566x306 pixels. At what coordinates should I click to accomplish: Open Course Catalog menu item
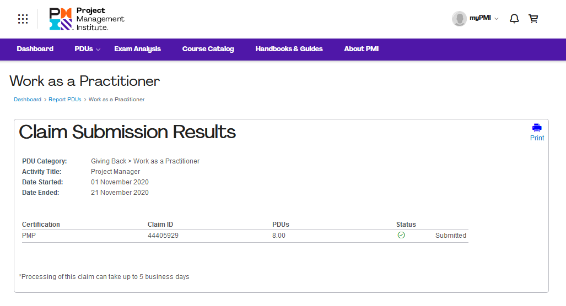pos(208,49)
